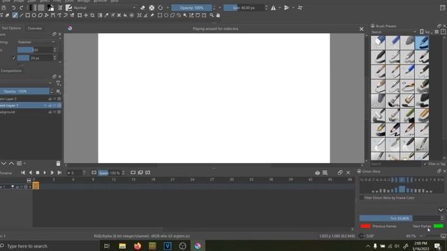Screen dimensions: 447x251
Task: Open the blending mode Normal dropdown
Action: [104, 8]
